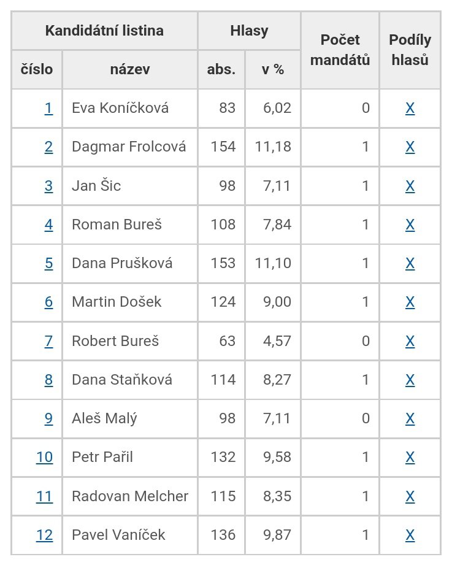Open candidate list number 1 link
Screen dimensions: 452x565
48,109
